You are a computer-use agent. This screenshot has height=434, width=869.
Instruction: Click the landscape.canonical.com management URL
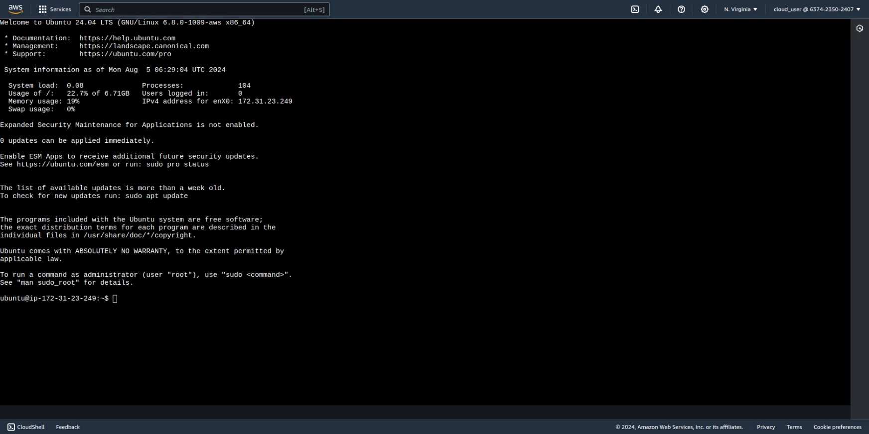pyautogui.click(x=144, y=46)
